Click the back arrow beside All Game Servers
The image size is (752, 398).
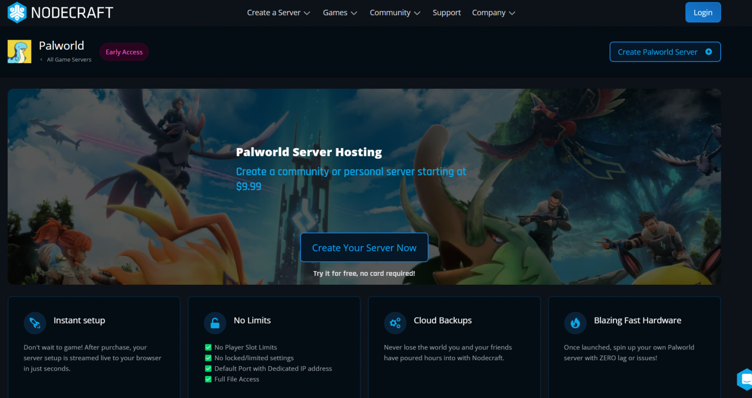tap(41, 60)
